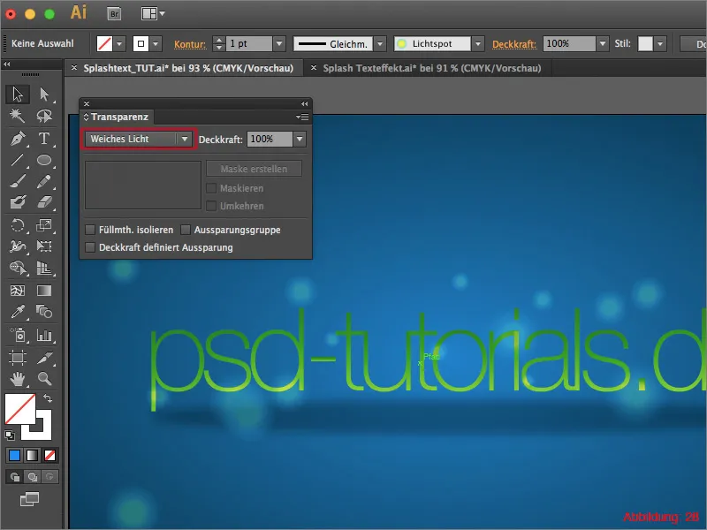
Task: Select the Artboard tool
Action: [18, 358]
